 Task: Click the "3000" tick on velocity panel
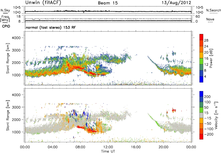(16, 107)
